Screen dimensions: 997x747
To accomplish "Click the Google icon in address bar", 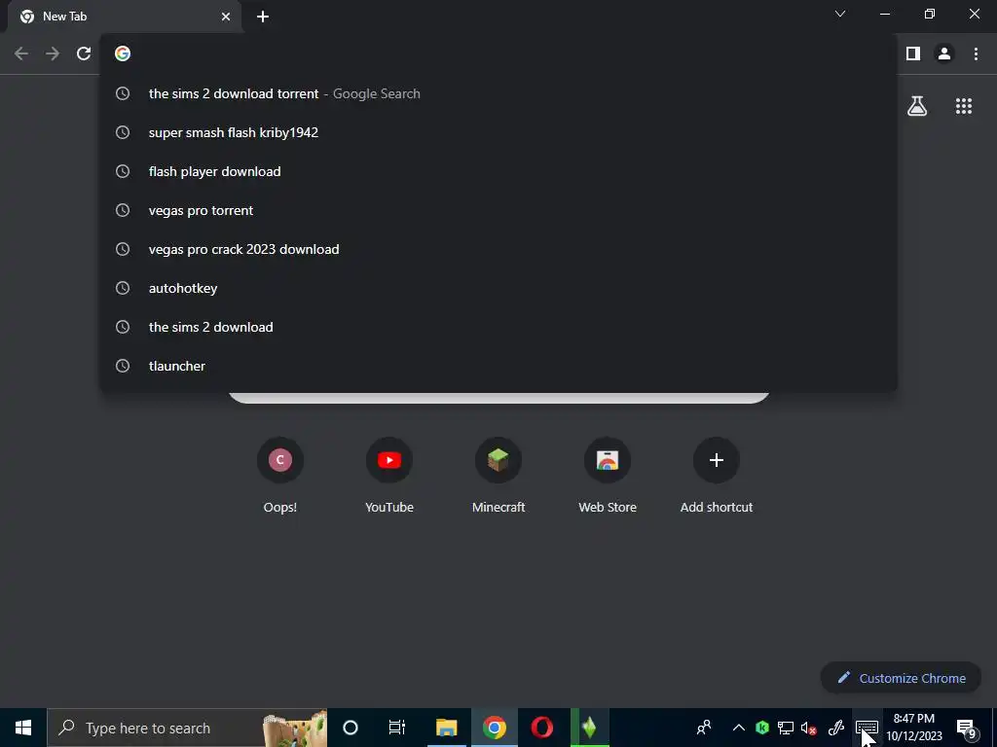I will pos(123,54).
